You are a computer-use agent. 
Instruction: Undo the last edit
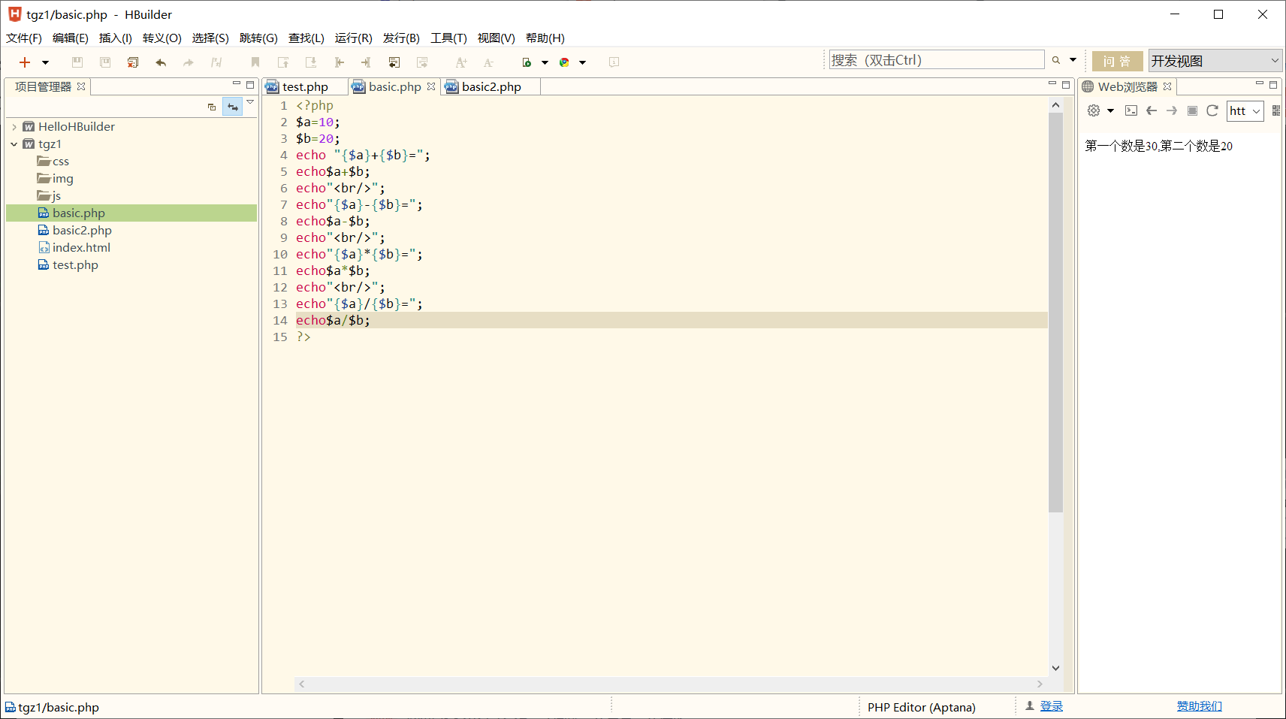161,62
